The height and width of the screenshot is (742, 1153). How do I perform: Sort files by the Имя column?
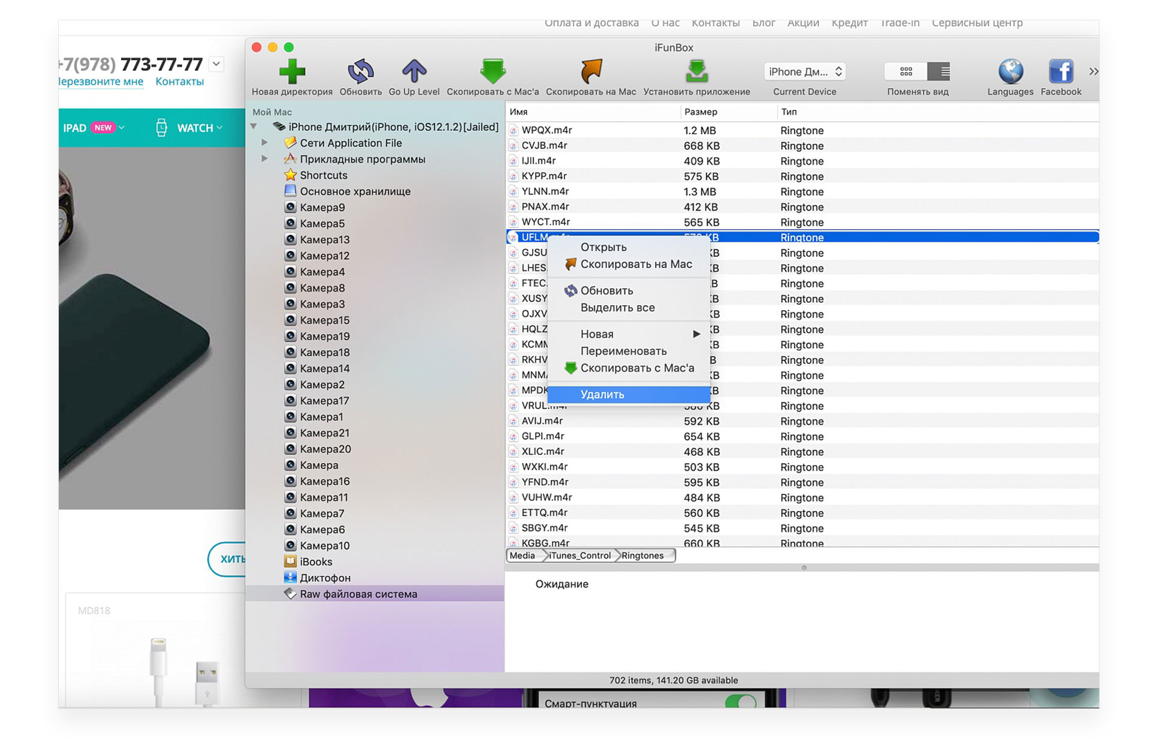tap(593, 112)
